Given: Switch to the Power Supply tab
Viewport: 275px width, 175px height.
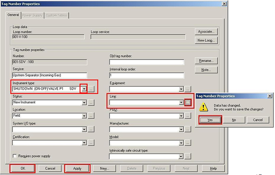Looking at the screenshot, I should click(32, 15).
